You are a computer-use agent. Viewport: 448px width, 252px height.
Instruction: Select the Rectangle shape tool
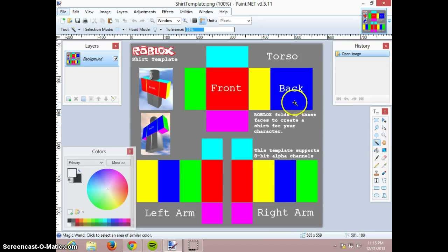(x=377, y=188)
